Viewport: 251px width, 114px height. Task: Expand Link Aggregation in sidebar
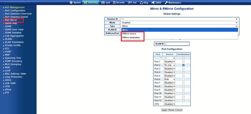point(14,36)
